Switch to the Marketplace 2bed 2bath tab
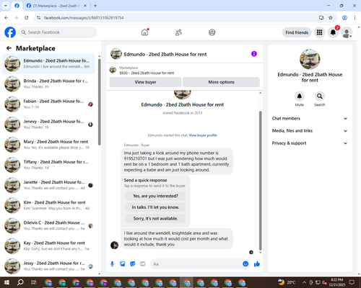The width and height of the screenshot is (361, 288). point(56,6)
